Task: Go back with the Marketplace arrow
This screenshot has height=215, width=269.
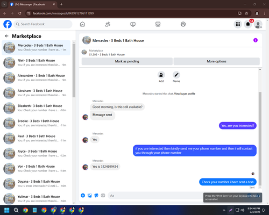Action: coord(6,36)
